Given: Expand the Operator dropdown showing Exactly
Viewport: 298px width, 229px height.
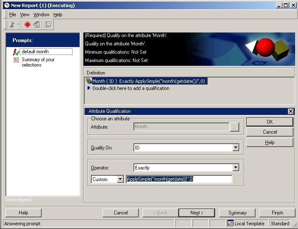Looking at the screenshot, I should tap(236, 168).
